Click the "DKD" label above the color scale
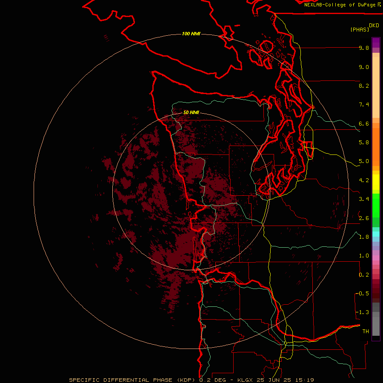This screenshot has width=383, height=383. [x=374, y=26]
